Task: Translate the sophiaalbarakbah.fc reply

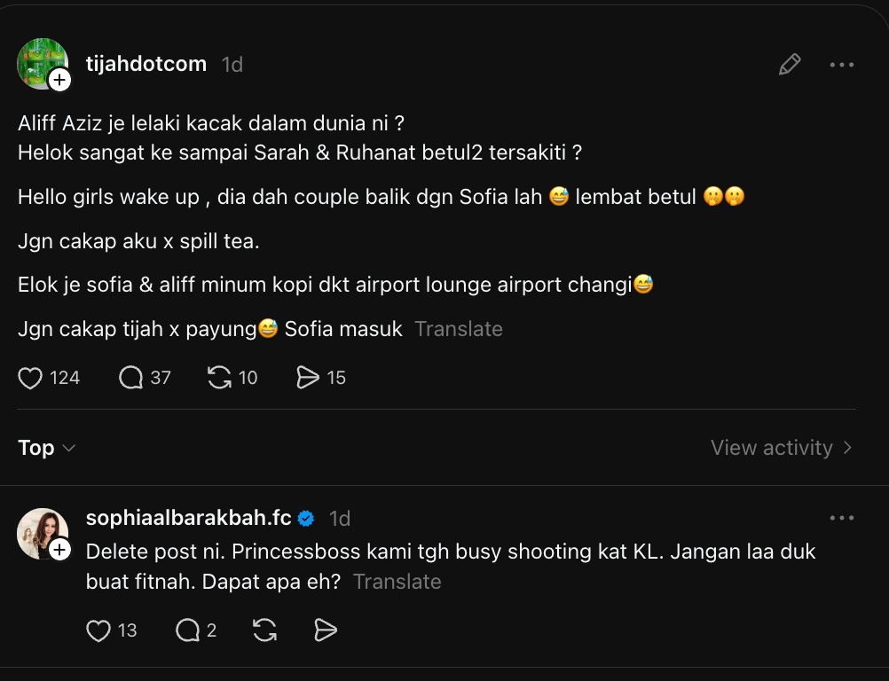Action: coord(397,582)
